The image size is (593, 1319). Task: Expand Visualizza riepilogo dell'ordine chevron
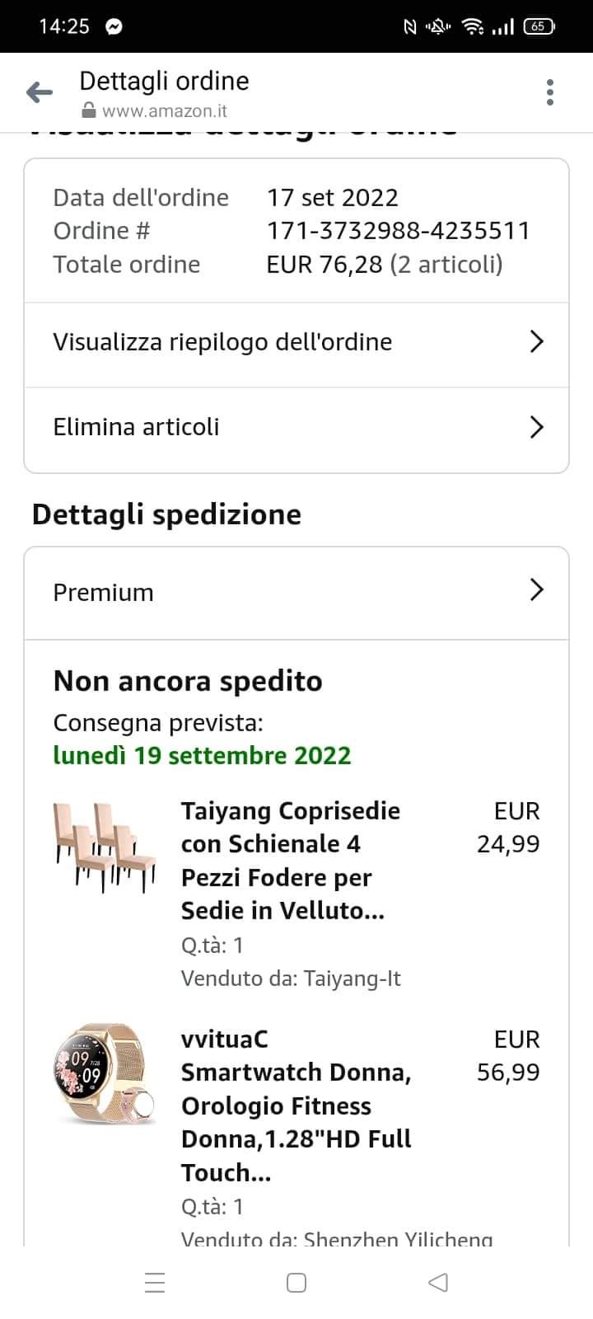pyautogui.click(x=536, y=342)
